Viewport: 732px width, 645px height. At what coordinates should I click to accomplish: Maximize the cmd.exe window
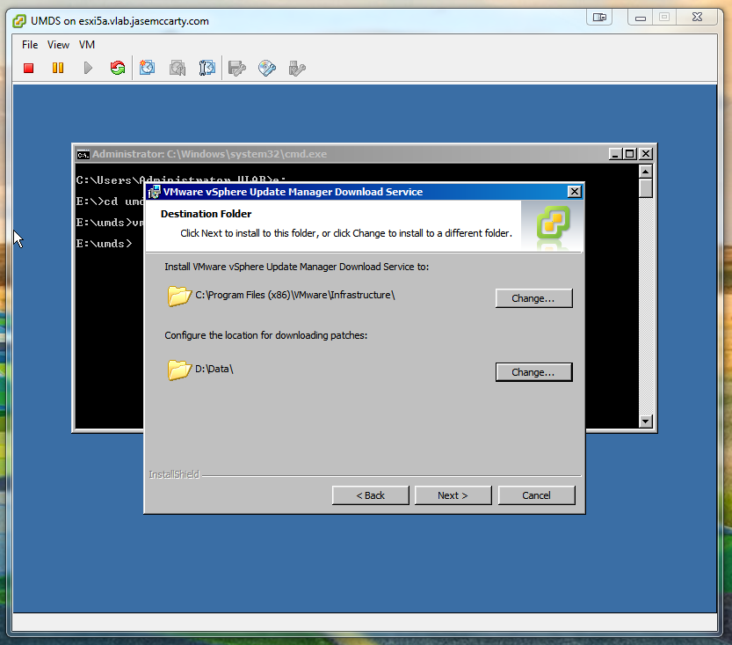(x=630, y=154)
